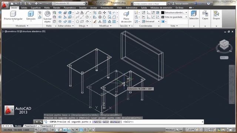Open the annotation scale 1:1 dropdown
This screenshot has height=133, width=237.
(x=190, y=130)
